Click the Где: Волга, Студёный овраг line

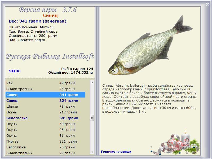(x=34, y=32)
